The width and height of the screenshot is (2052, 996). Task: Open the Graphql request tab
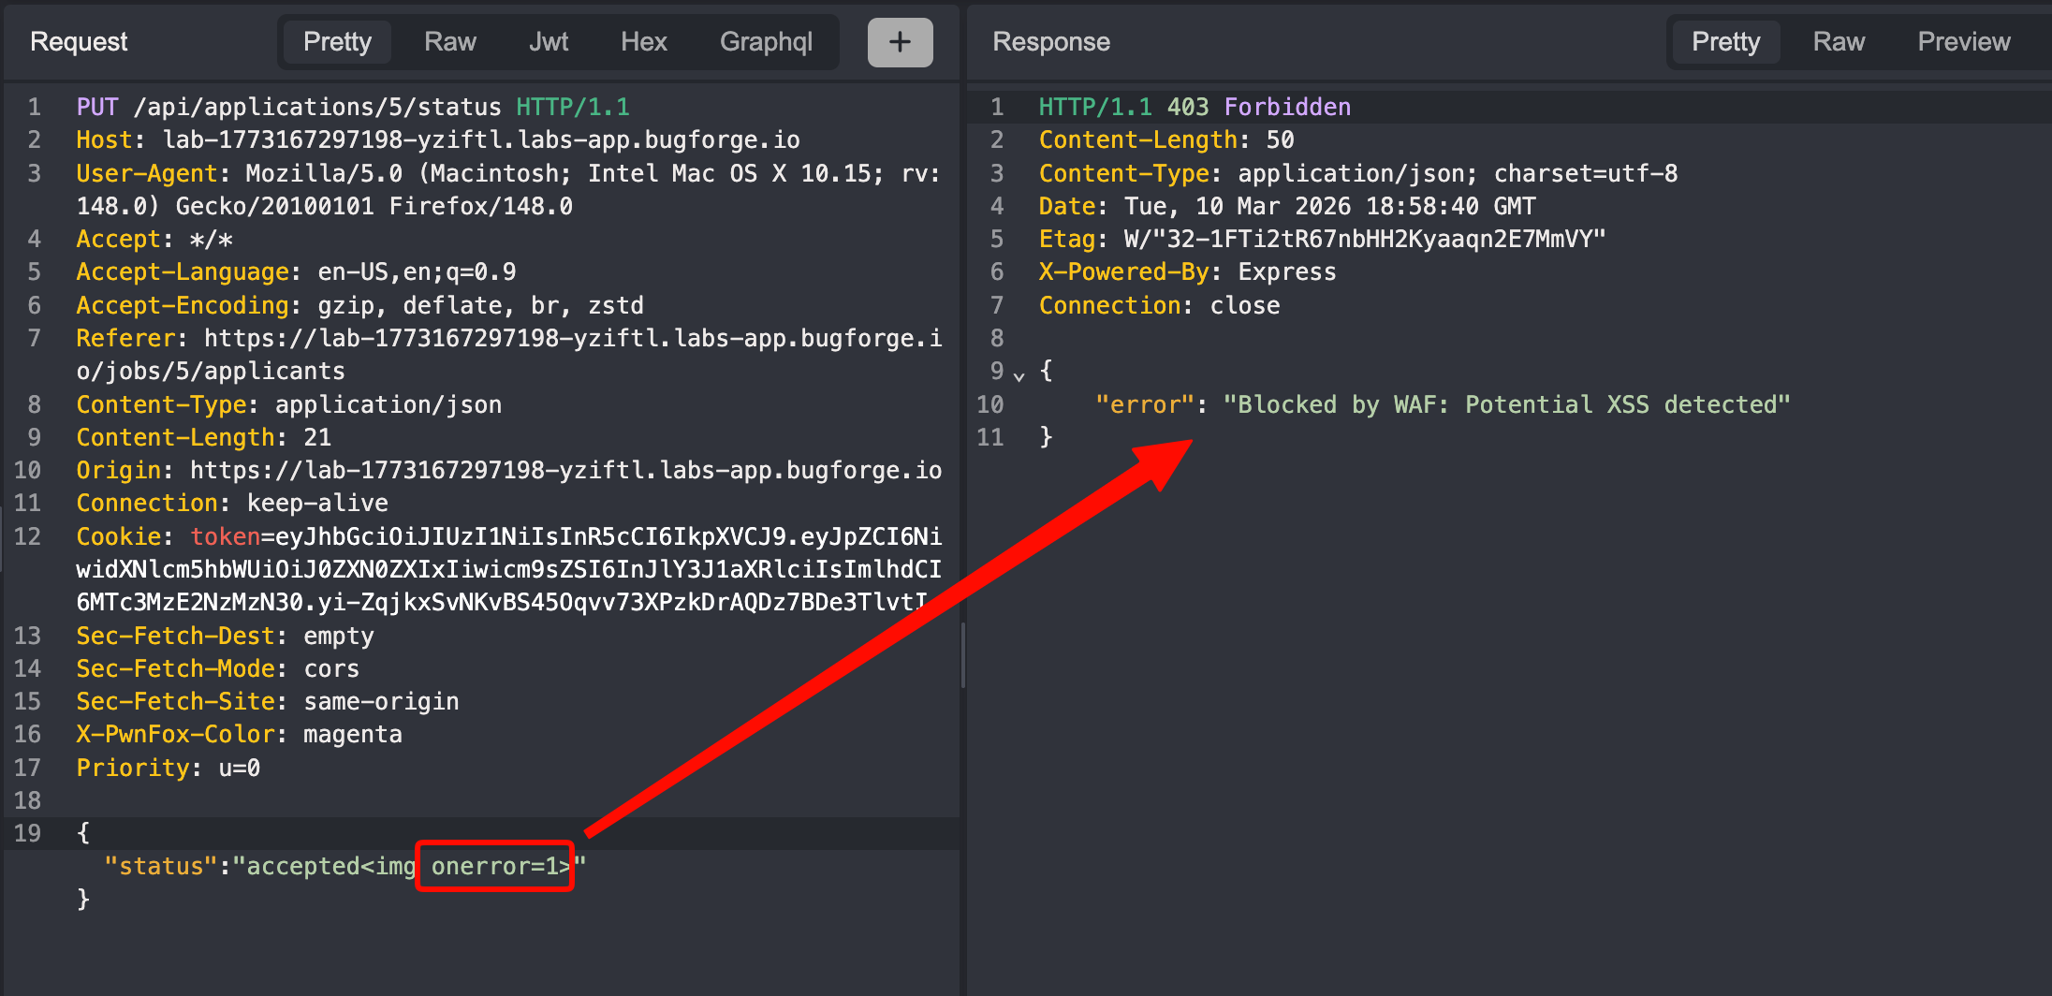765,42
